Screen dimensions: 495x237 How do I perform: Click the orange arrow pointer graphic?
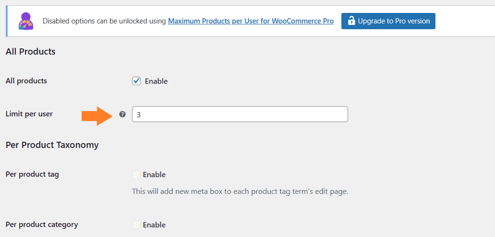click(97, 116)
